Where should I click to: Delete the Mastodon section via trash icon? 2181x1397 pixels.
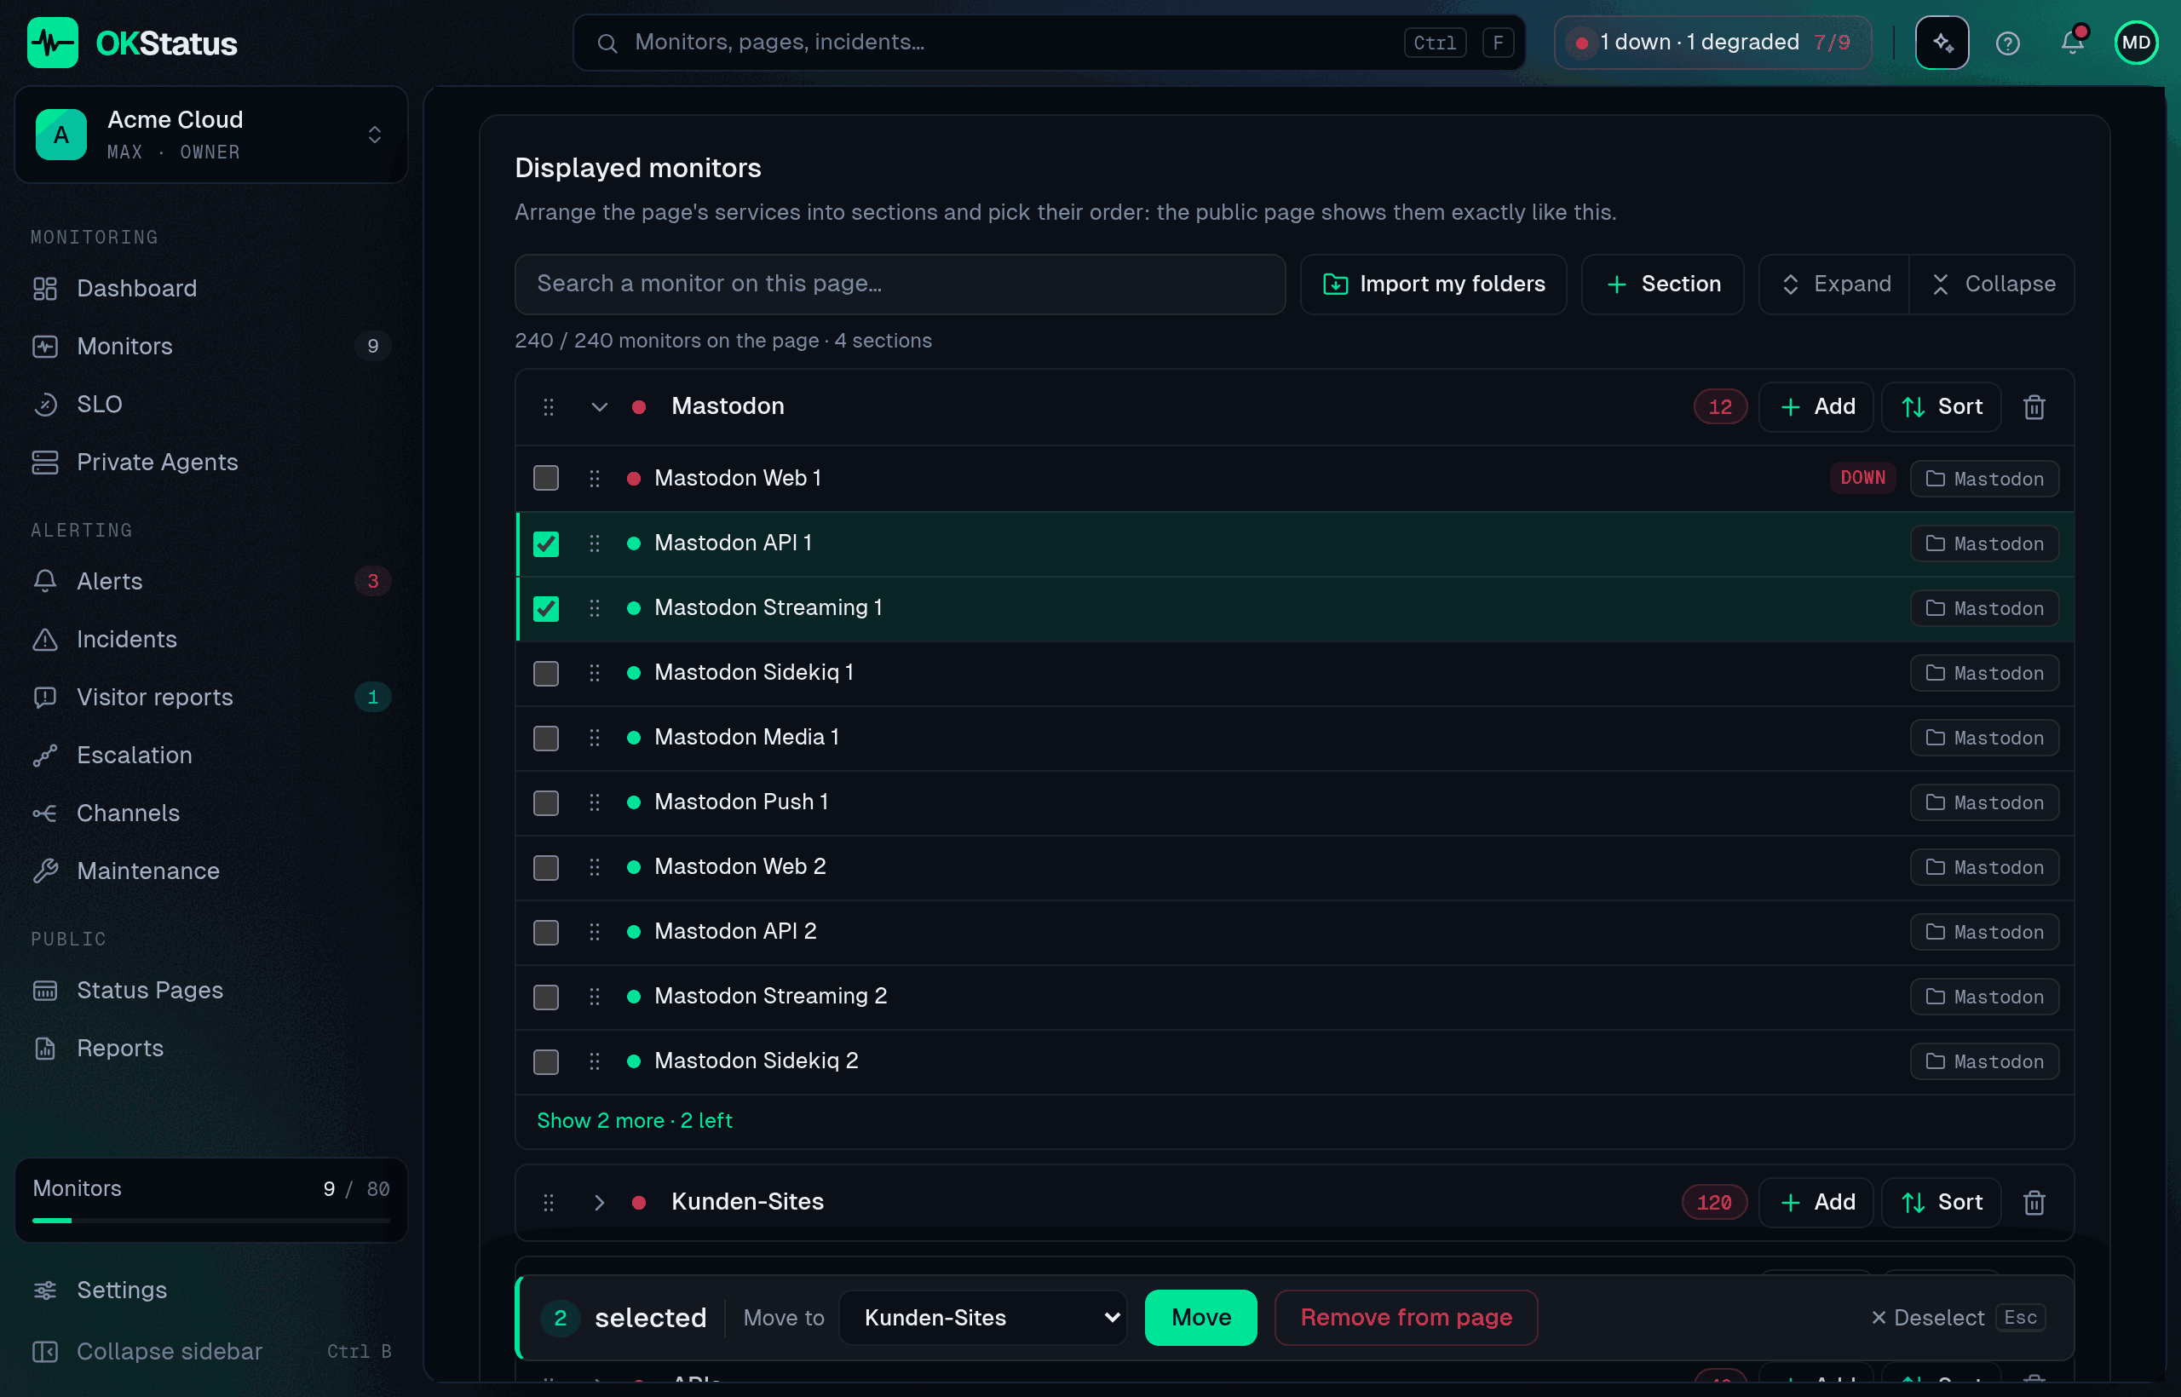tap(2034, 406)
